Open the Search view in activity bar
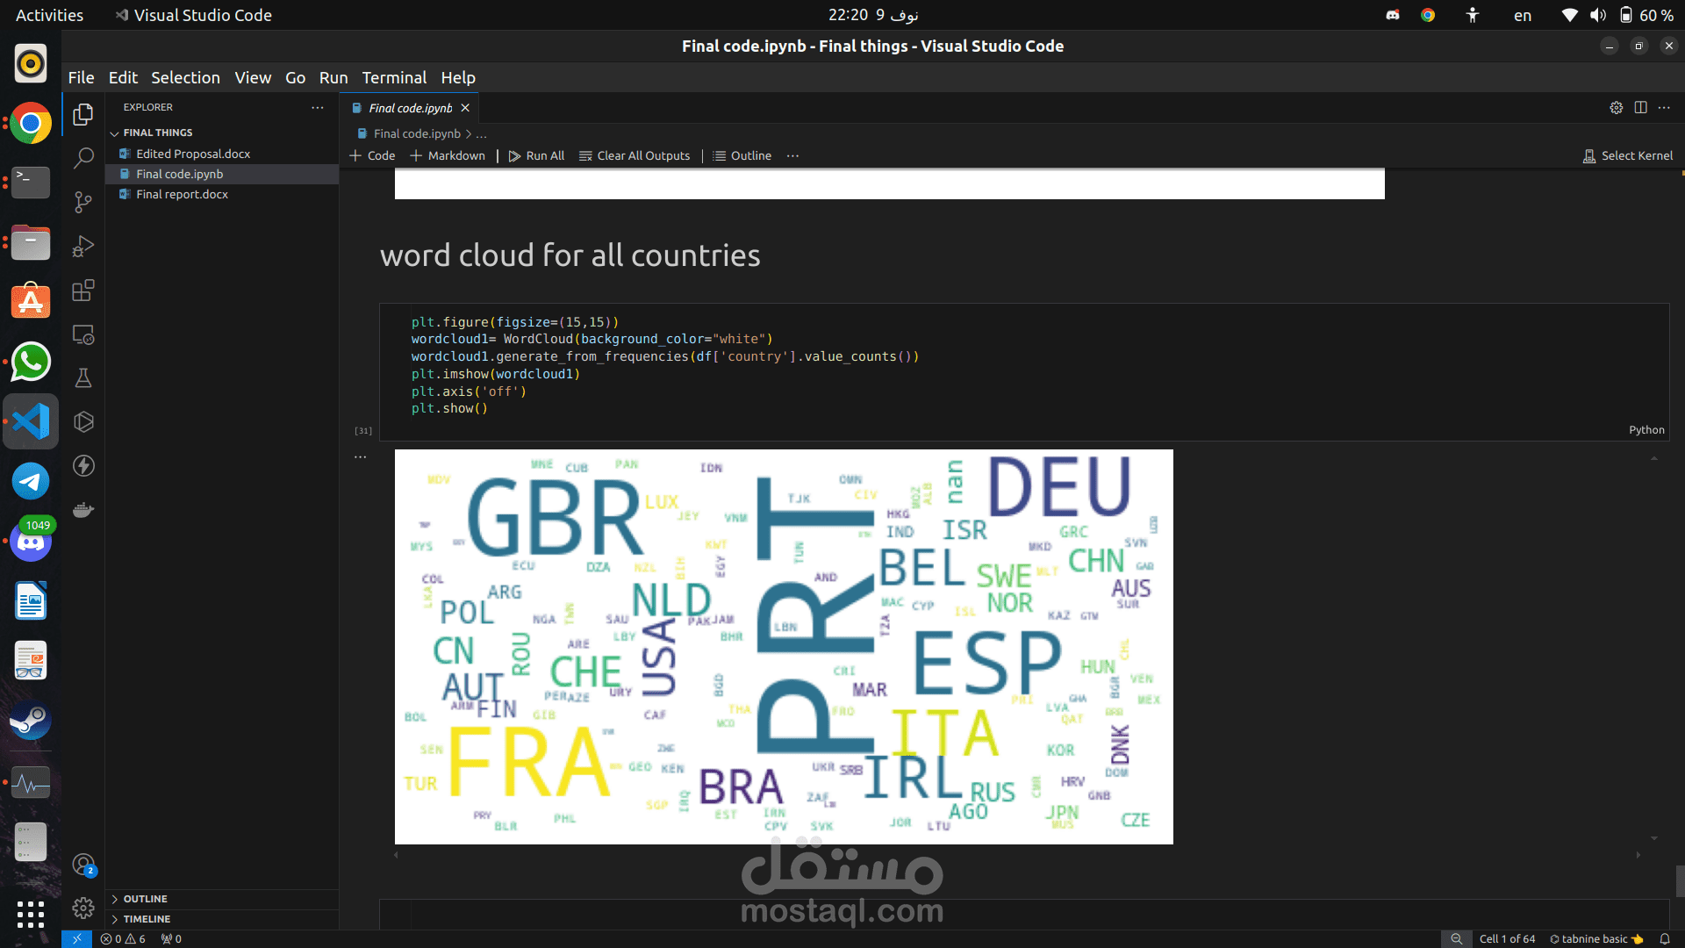 [x=83, y=158]
